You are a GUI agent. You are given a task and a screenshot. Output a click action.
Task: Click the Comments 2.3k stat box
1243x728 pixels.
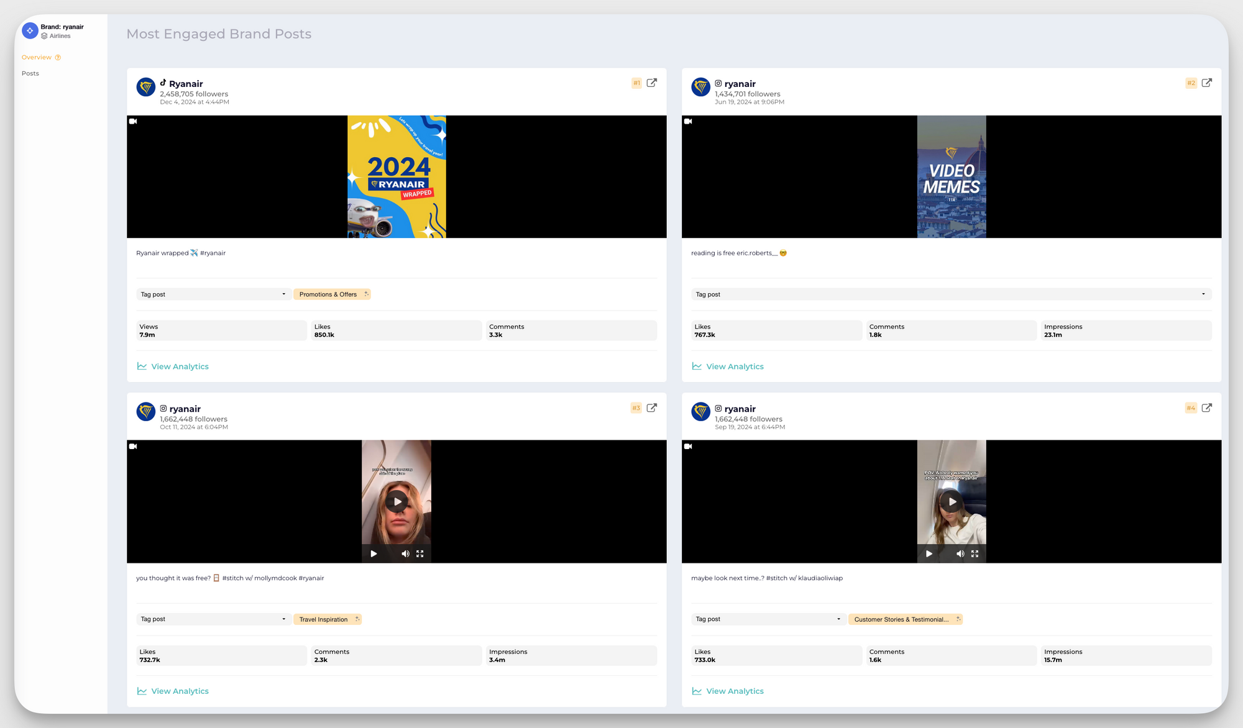(397, 655)
